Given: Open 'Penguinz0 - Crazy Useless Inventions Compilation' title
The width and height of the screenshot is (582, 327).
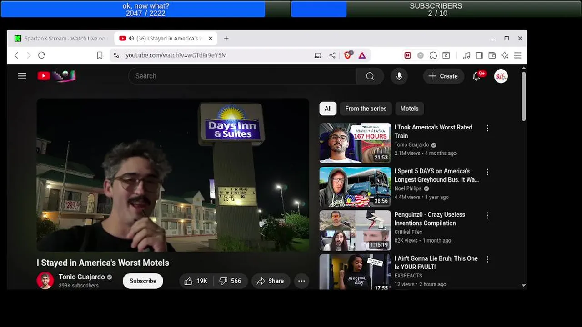Looking at the screenshot, I should pyautogui.click(x=430, y=219).
